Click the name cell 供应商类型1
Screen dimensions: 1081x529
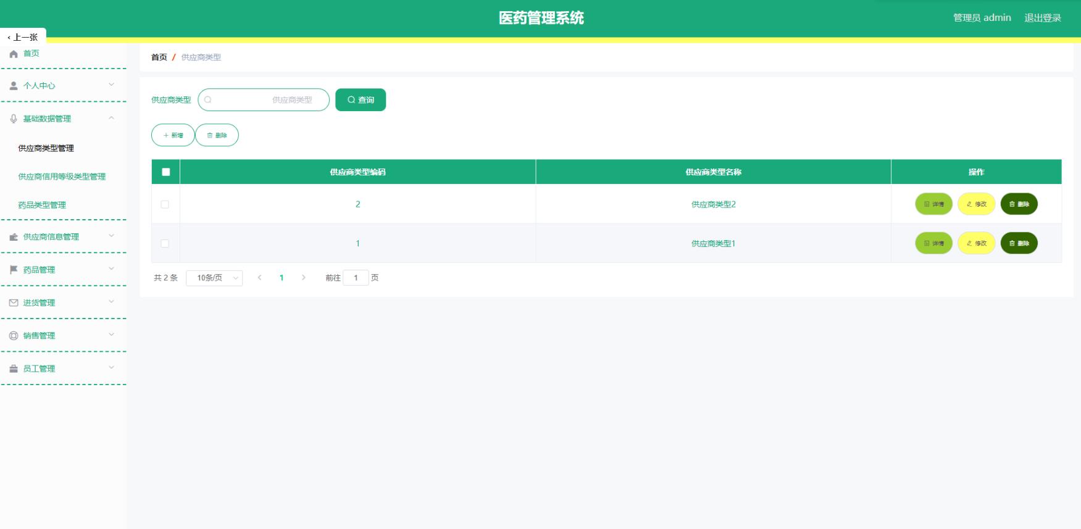[713, 244]
